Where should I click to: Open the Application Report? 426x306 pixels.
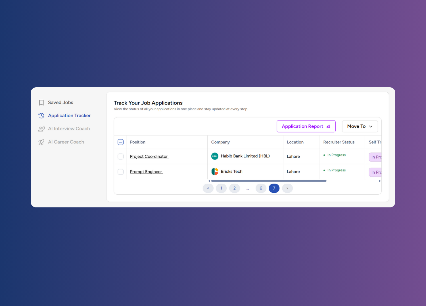tap(302, 126)
